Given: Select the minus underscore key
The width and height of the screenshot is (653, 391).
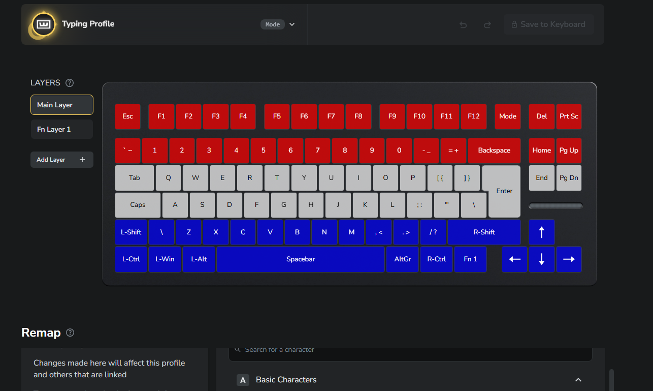Looking at the screenshot, I should (427, 151).
